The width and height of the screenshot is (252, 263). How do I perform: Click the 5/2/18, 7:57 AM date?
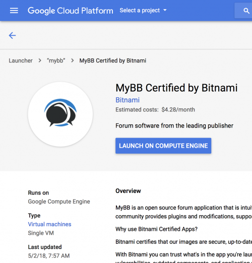pyautogui.click(x=49, y=256)
